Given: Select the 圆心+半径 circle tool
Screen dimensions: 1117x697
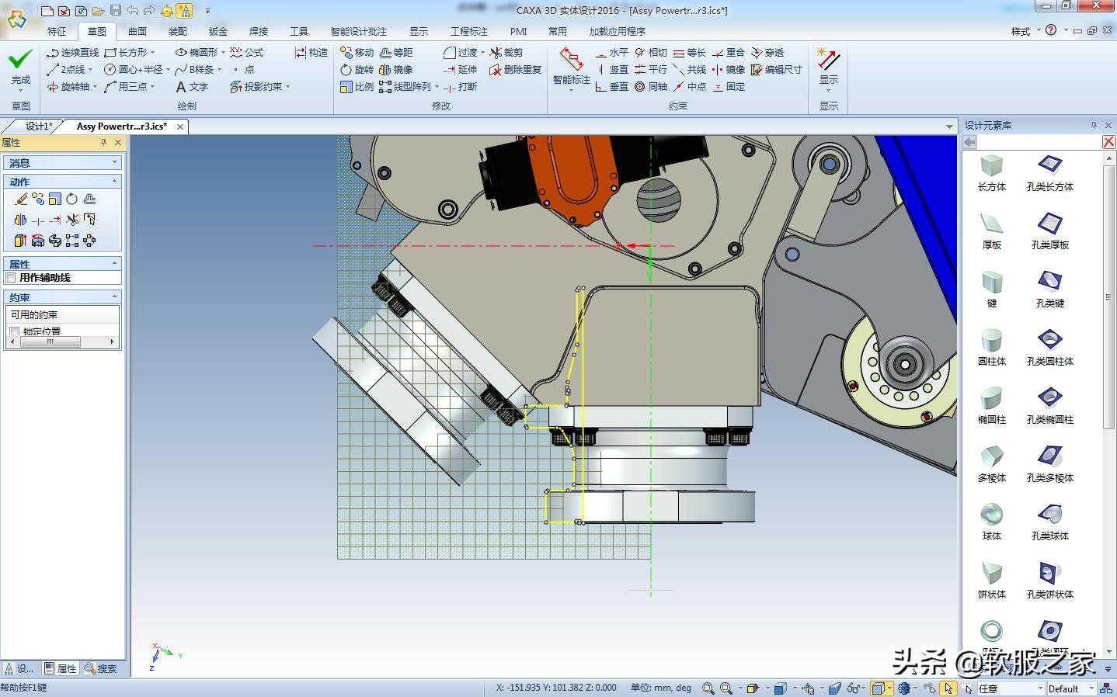Looking at the screenshot, I should [x=133, y=69].
